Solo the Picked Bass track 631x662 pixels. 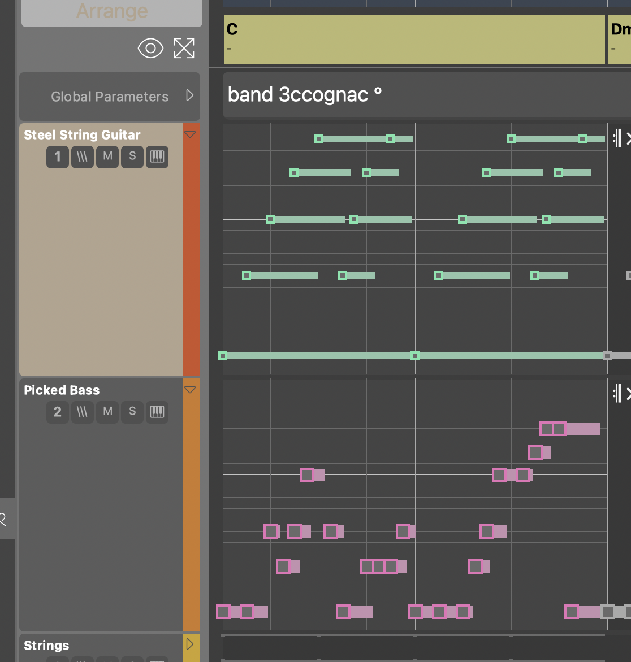pos(132,412)
